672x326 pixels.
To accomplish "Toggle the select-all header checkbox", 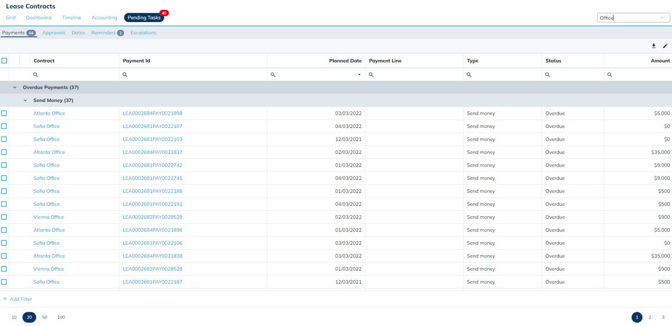I will point(4,61).
